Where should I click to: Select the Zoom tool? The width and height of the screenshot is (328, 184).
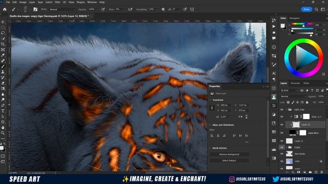click(x=3, y=133)
